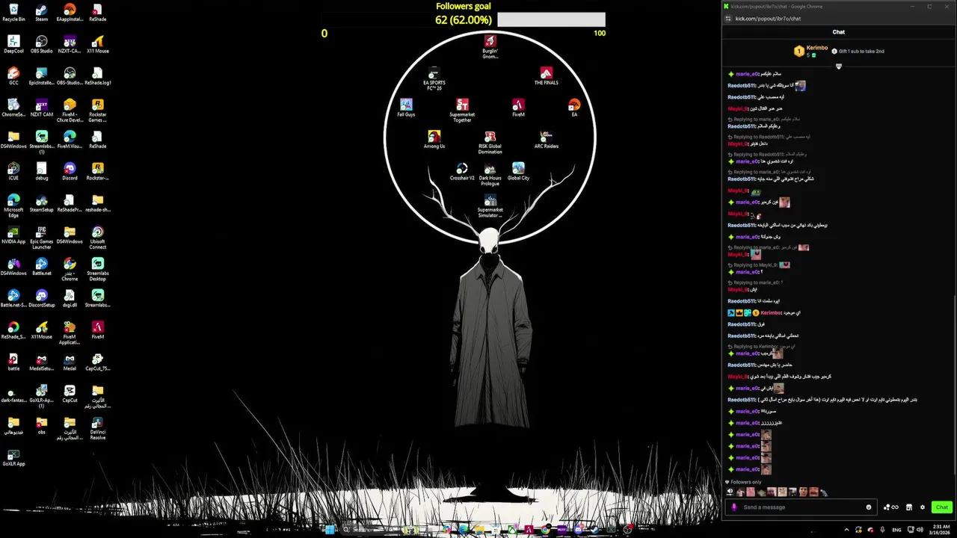Viewport: 957px width, 538px height.
Task: Open the Rockstar Games desktop icon
Action: [97, 110]
